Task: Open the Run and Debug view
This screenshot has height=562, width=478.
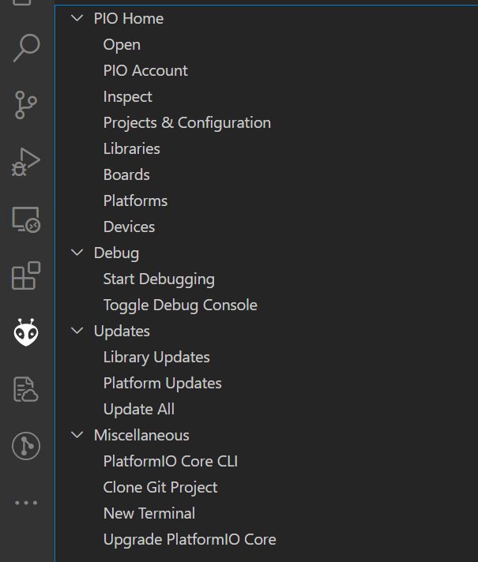Action: tap(26, 162)
